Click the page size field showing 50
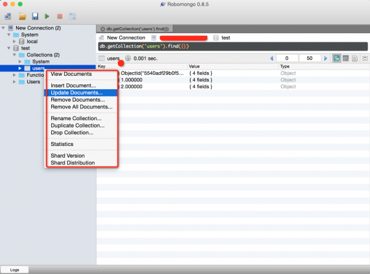 coord(310,58)
